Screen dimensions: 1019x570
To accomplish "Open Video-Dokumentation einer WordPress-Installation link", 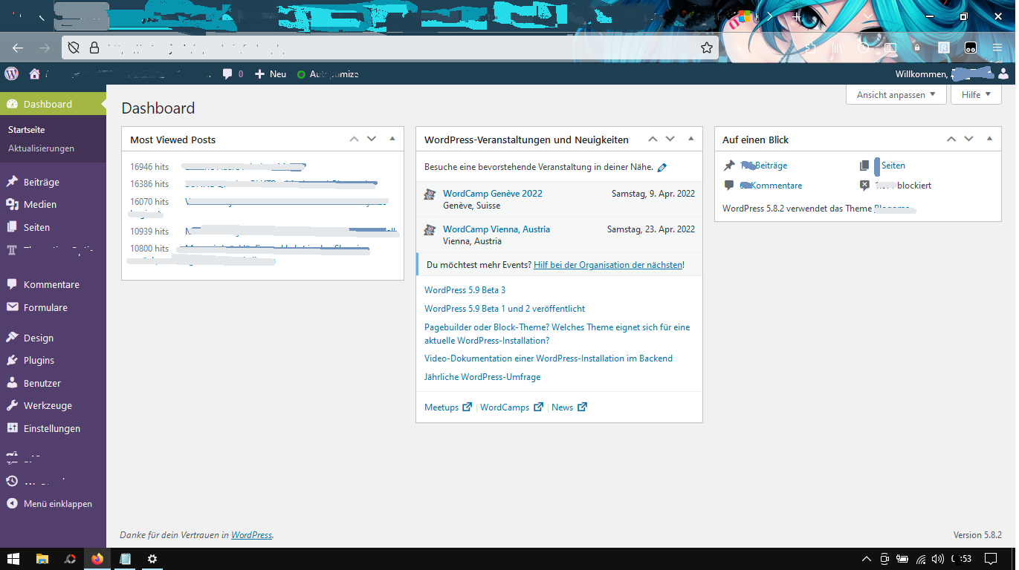I will pos(549,358).
